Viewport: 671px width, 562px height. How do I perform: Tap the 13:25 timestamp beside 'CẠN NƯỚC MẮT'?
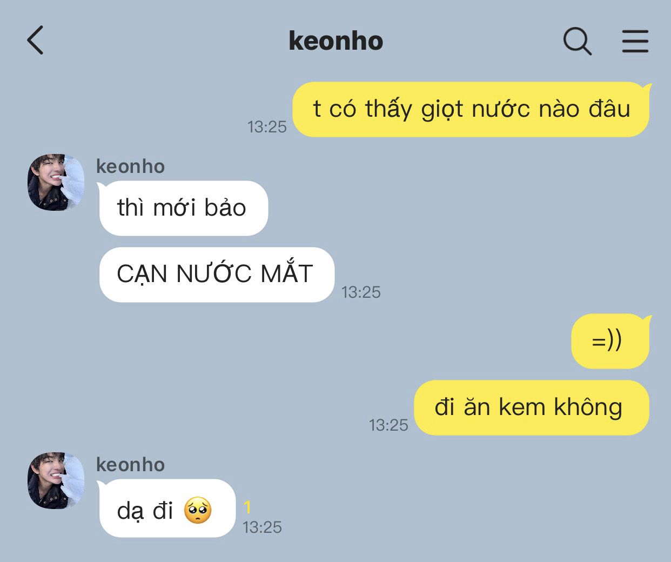pos(361,292)
